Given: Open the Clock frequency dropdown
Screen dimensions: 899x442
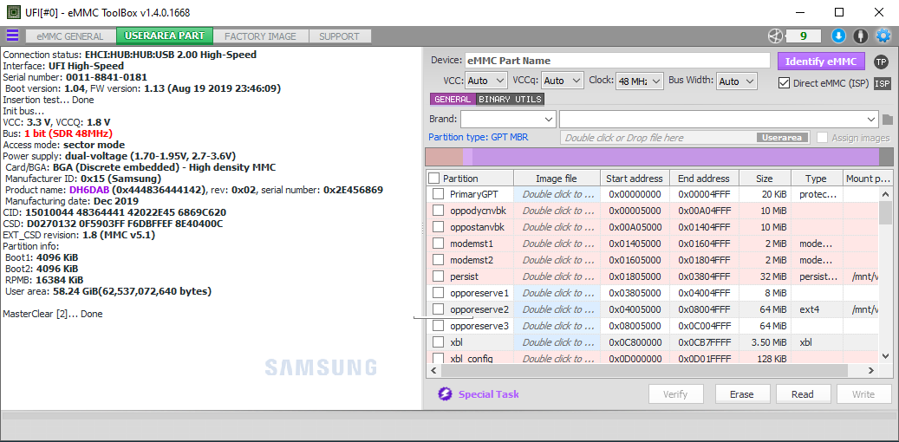Looking at the screenshot, I should pos(639,81).
